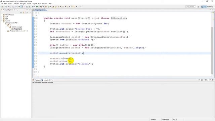The width and height of the screenshot is (215, 121).
Task: Click the External Tools icon in toolbar
Action: (x=41, y=7)
